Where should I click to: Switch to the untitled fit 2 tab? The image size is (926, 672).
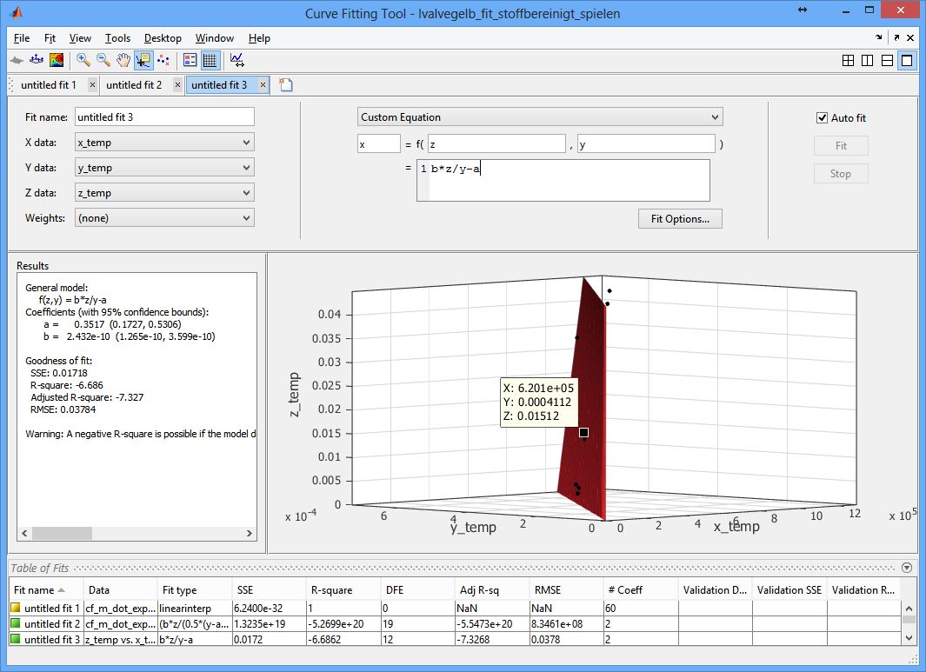click(134, 85)
